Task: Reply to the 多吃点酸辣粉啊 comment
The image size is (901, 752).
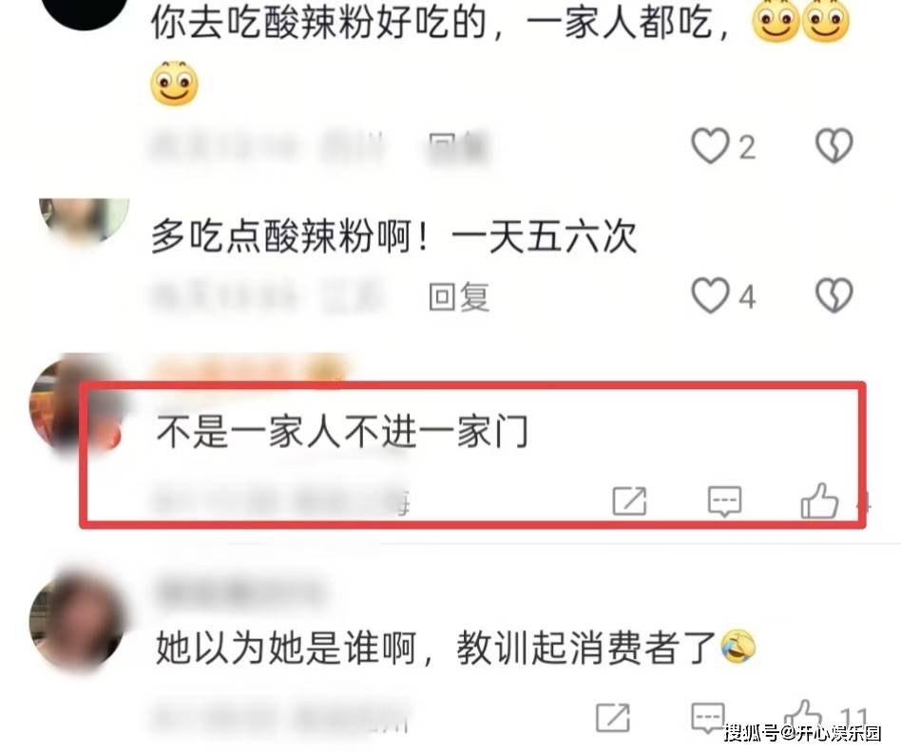Action: (458, 297)
